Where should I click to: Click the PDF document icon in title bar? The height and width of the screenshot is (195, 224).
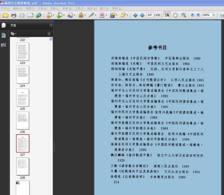click(2, 3)
